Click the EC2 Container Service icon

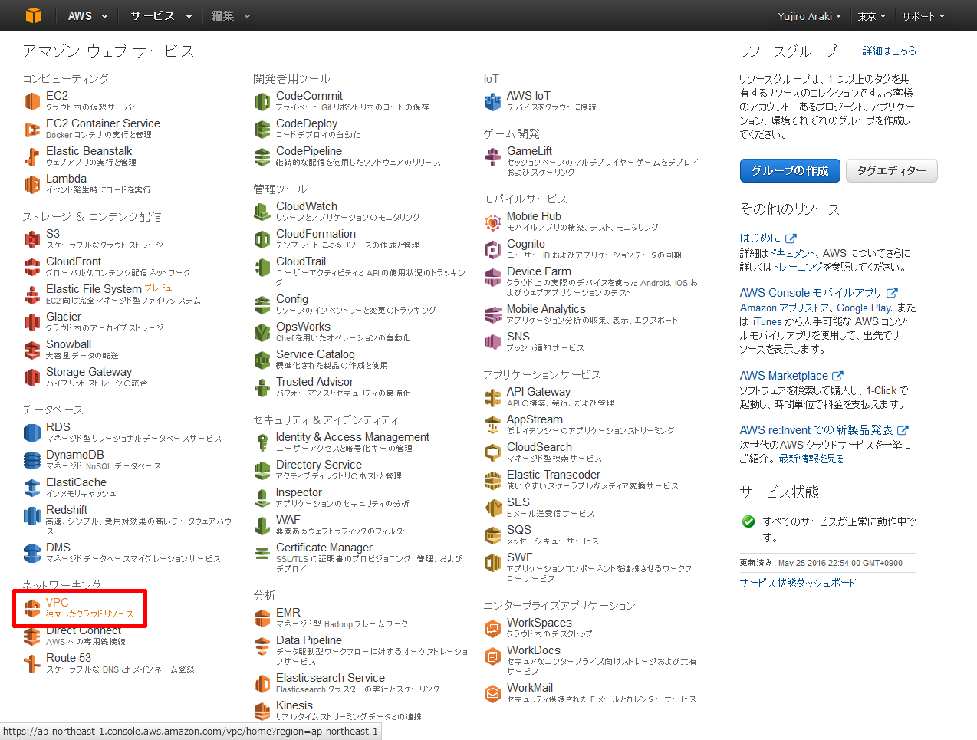(31, 129)
